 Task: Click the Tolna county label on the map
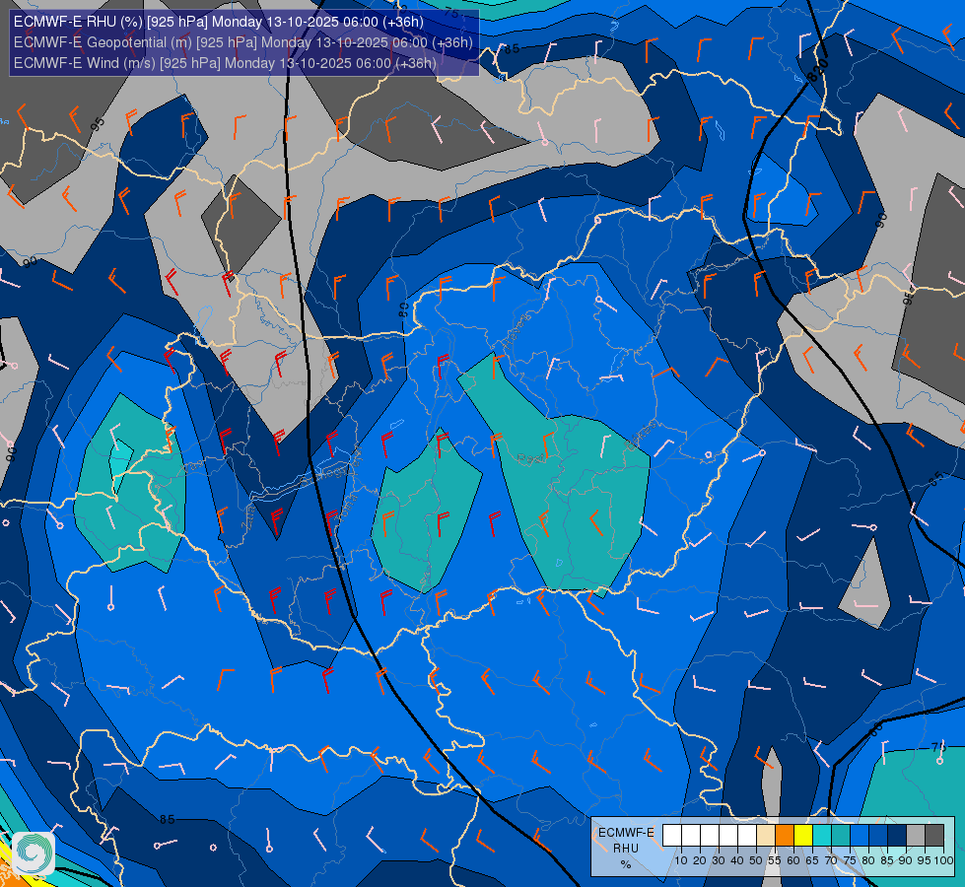346,509
